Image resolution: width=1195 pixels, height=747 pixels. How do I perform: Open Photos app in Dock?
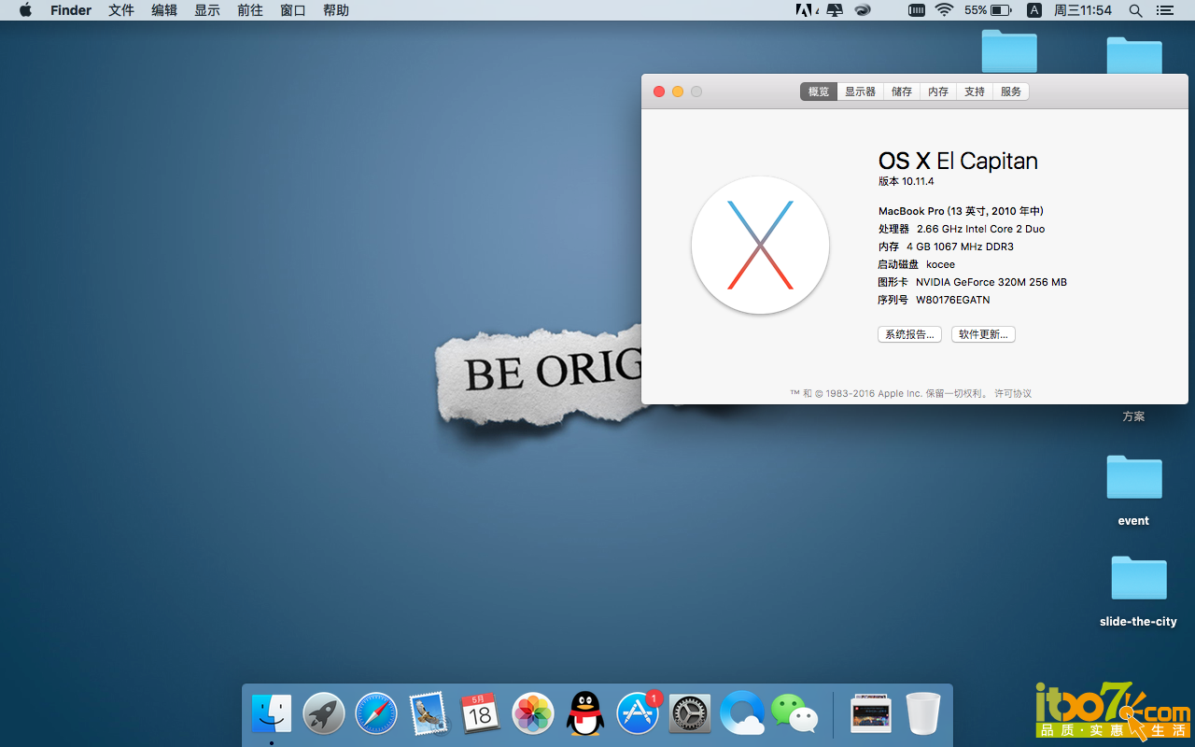[533, 714]
